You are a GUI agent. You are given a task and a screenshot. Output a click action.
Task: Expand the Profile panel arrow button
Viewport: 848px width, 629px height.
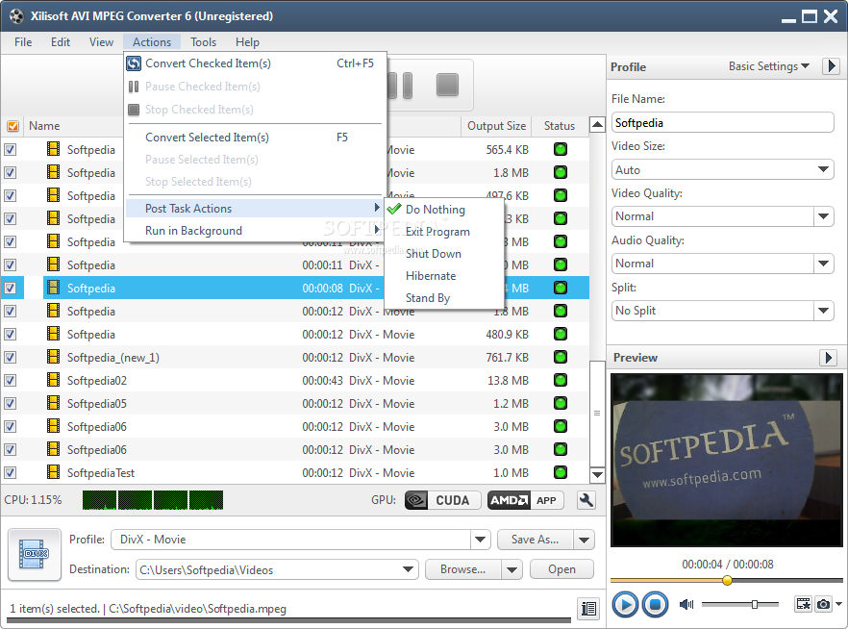pyautogui.click(x=832, y=66)
